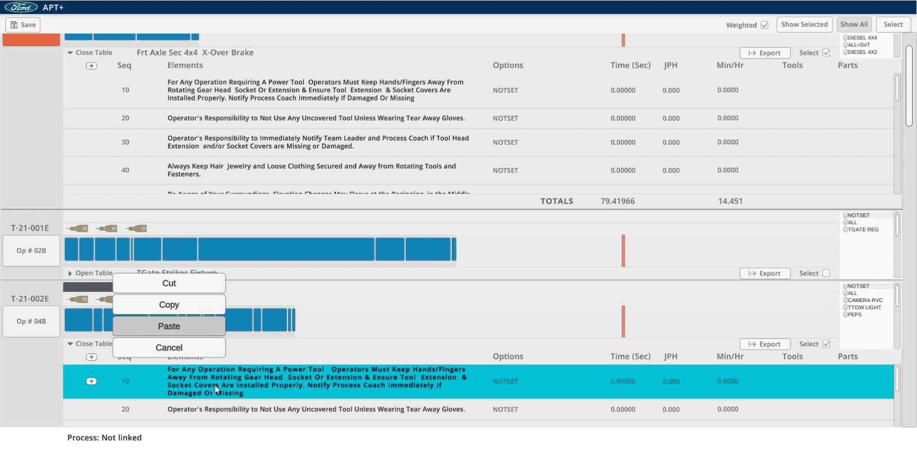This screenshot has width=917, height=456.
Task: Click the first tool icon under T-21-002E
Action: click(x=77, y=299)
